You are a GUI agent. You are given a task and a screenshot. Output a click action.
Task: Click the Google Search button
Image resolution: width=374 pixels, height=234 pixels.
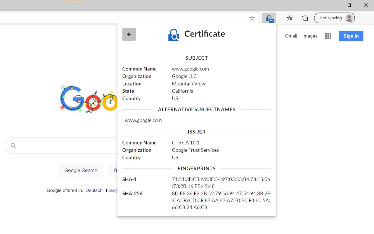pyautogui.click(x=81, y=171)
